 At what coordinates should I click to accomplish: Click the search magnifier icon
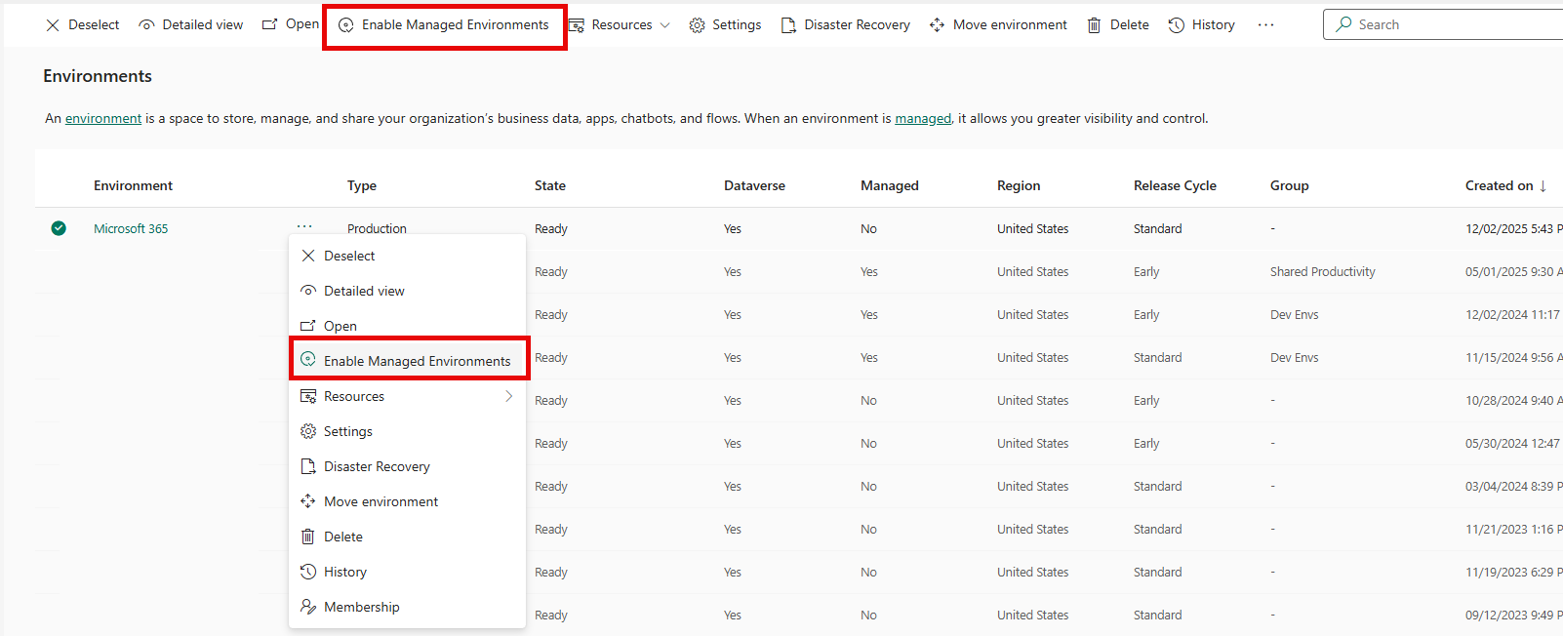click(1344, 24)
